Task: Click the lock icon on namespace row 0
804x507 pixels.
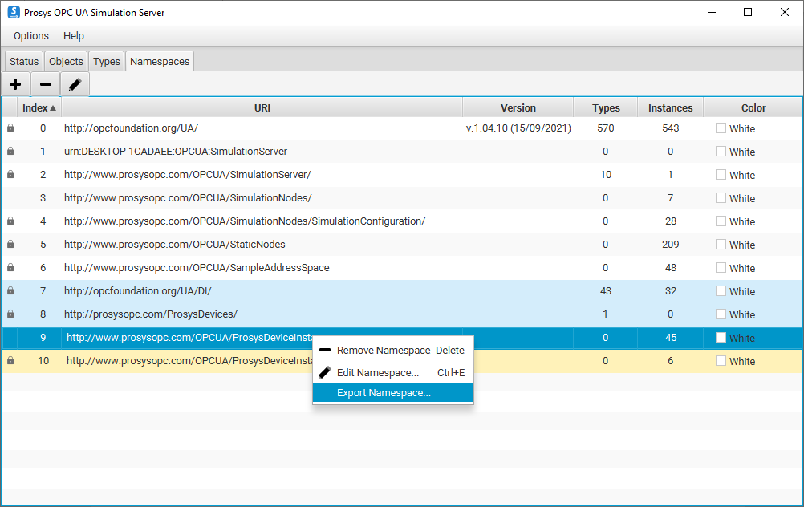Action: [10, 128]
